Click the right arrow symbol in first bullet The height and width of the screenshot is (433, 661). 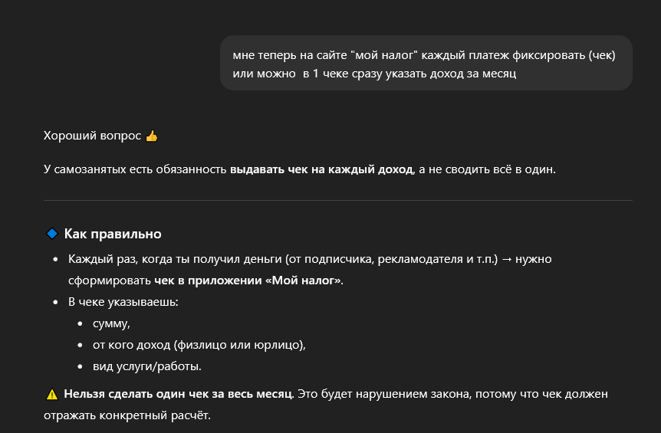pyautogui.click(x=506, y=260)
